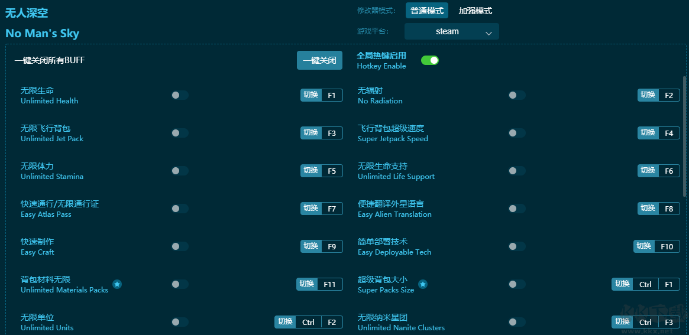Click the Ctrl key box for Super Packs Size
Screen dimensions: 689x335
(x=645, y=284)
